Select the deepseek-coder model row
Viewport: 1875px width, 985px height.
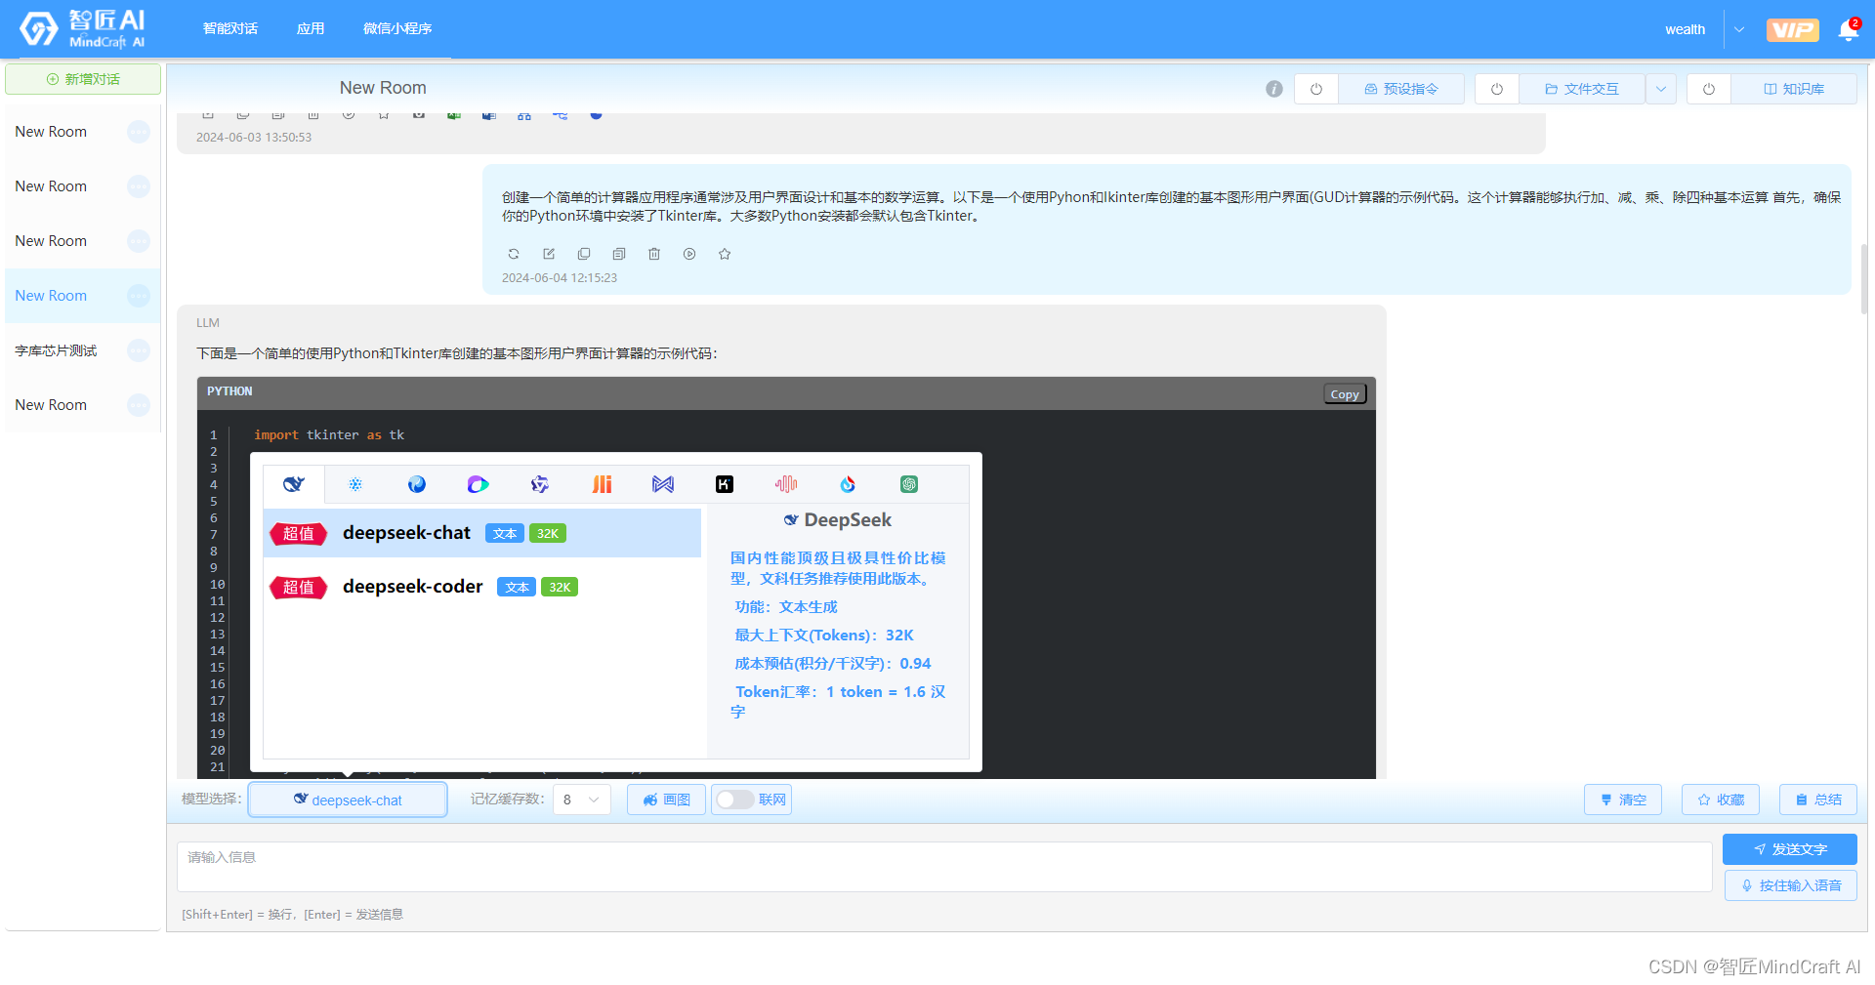point(482,587)
